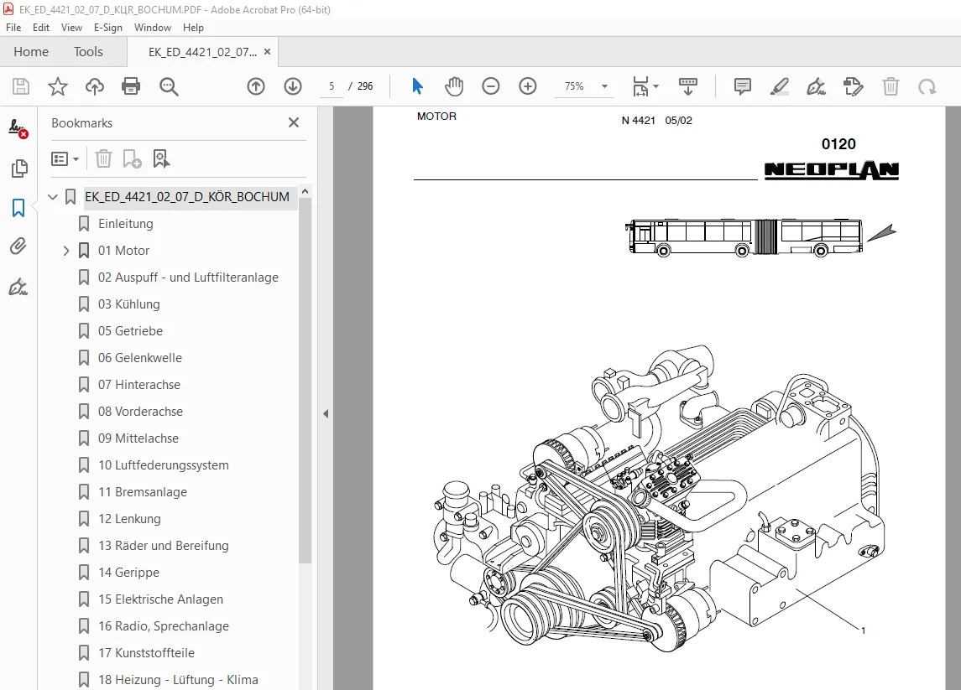Open the page thumbnails sidebar icon
The width and height of the screenshot is (961, 690).
pyautogui.click(x=19, y=169)
